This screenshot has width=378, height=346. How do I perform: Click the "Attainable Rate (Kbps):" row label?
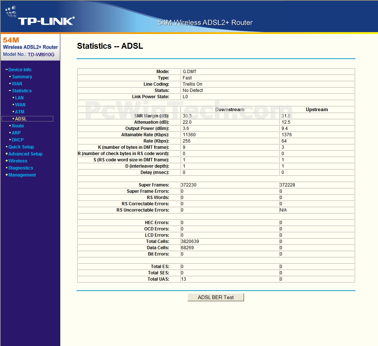pos(145,134)
